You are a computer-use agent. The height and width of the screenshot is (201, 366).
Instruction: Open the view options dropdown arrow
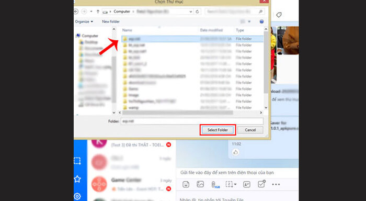249,21
